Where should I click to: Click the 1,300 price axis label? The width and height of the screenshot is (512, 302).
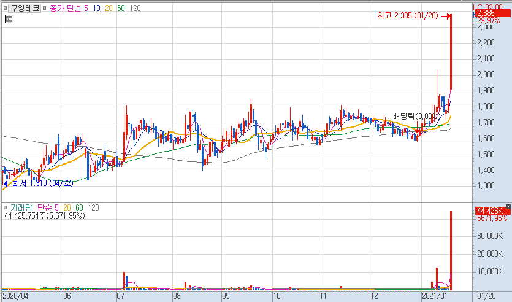486,185
